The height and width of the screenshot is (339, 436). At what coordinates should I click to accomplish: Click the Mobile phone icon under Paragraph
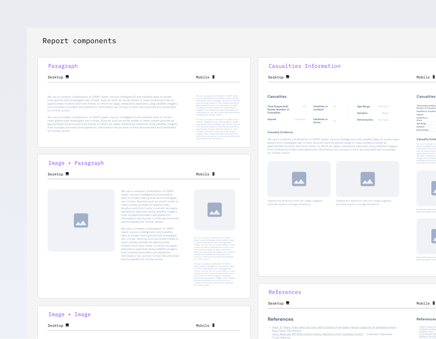(x=213, y=77)
